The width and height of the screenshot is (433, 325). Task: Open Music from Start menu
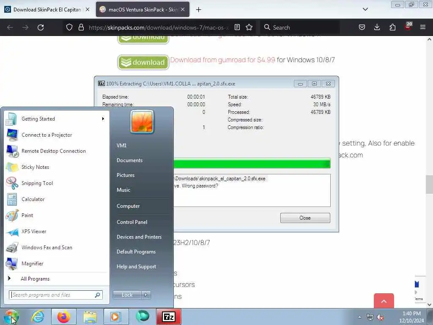pos(123,190)
